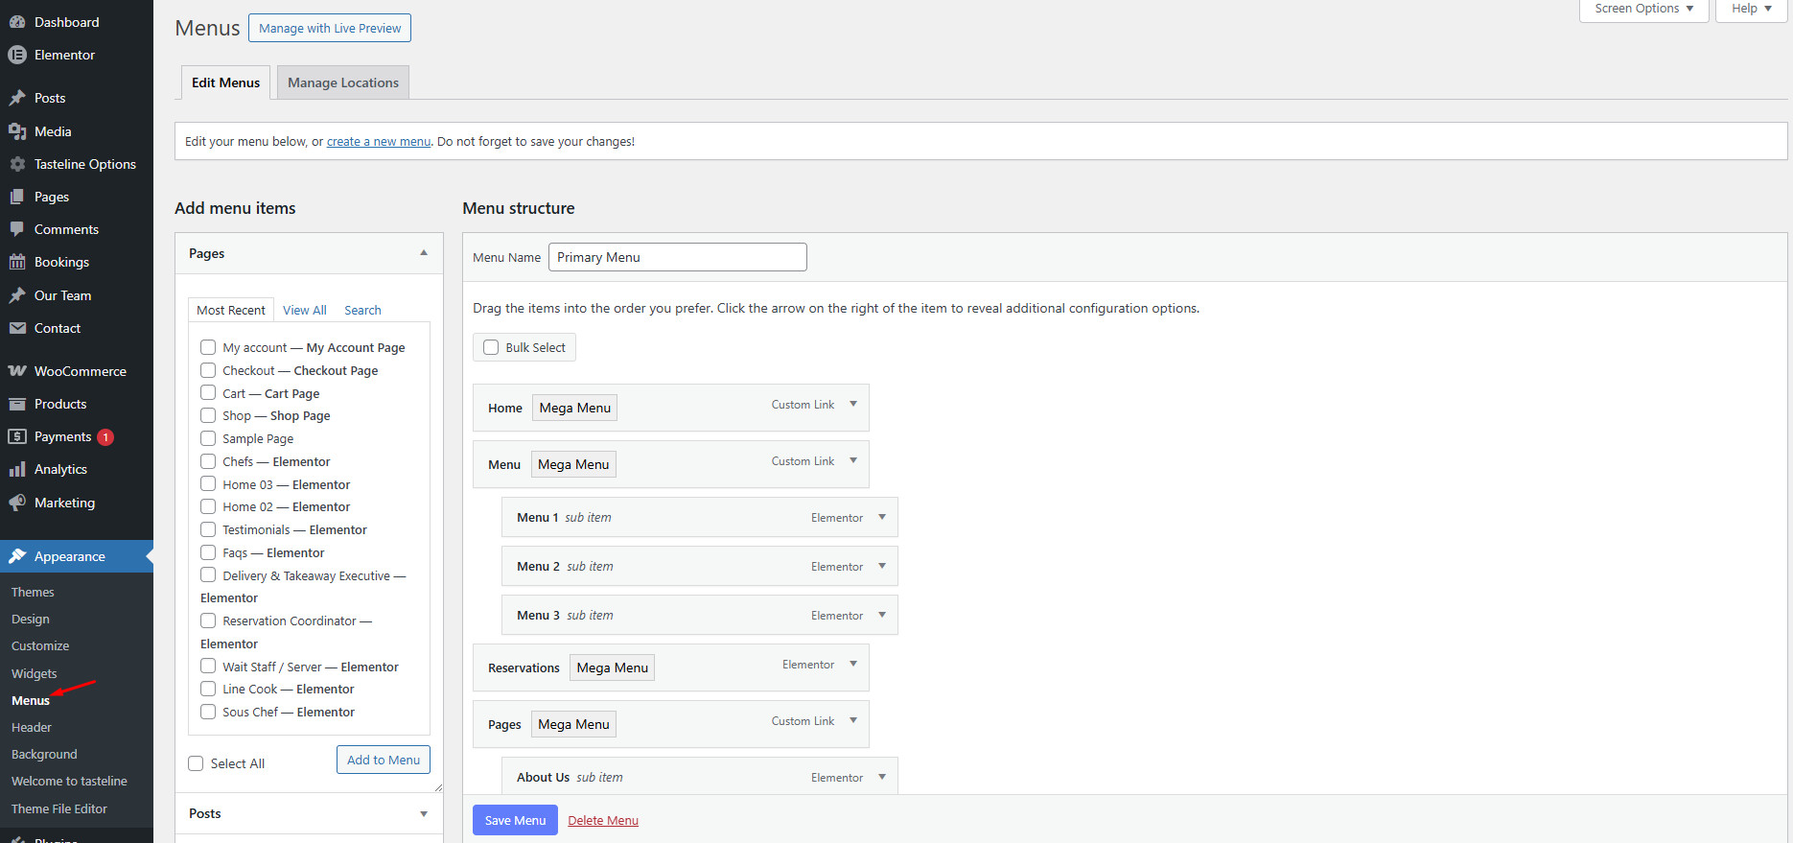1793x843 pixels.
Task: Click the Menu Name text field
Action: pos(677,257)
